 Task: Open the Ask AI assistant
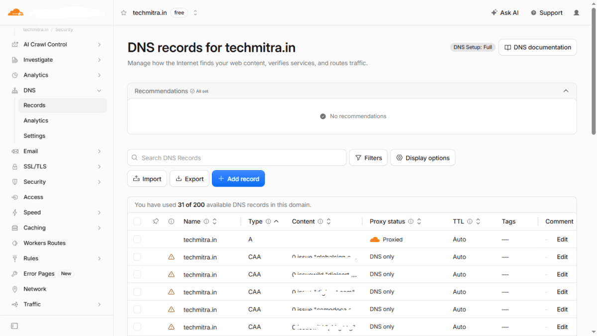pyautogui.click(x=505, y=13)
